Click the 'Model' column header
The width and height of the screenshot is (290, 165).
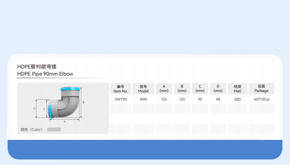click(143, 89)
